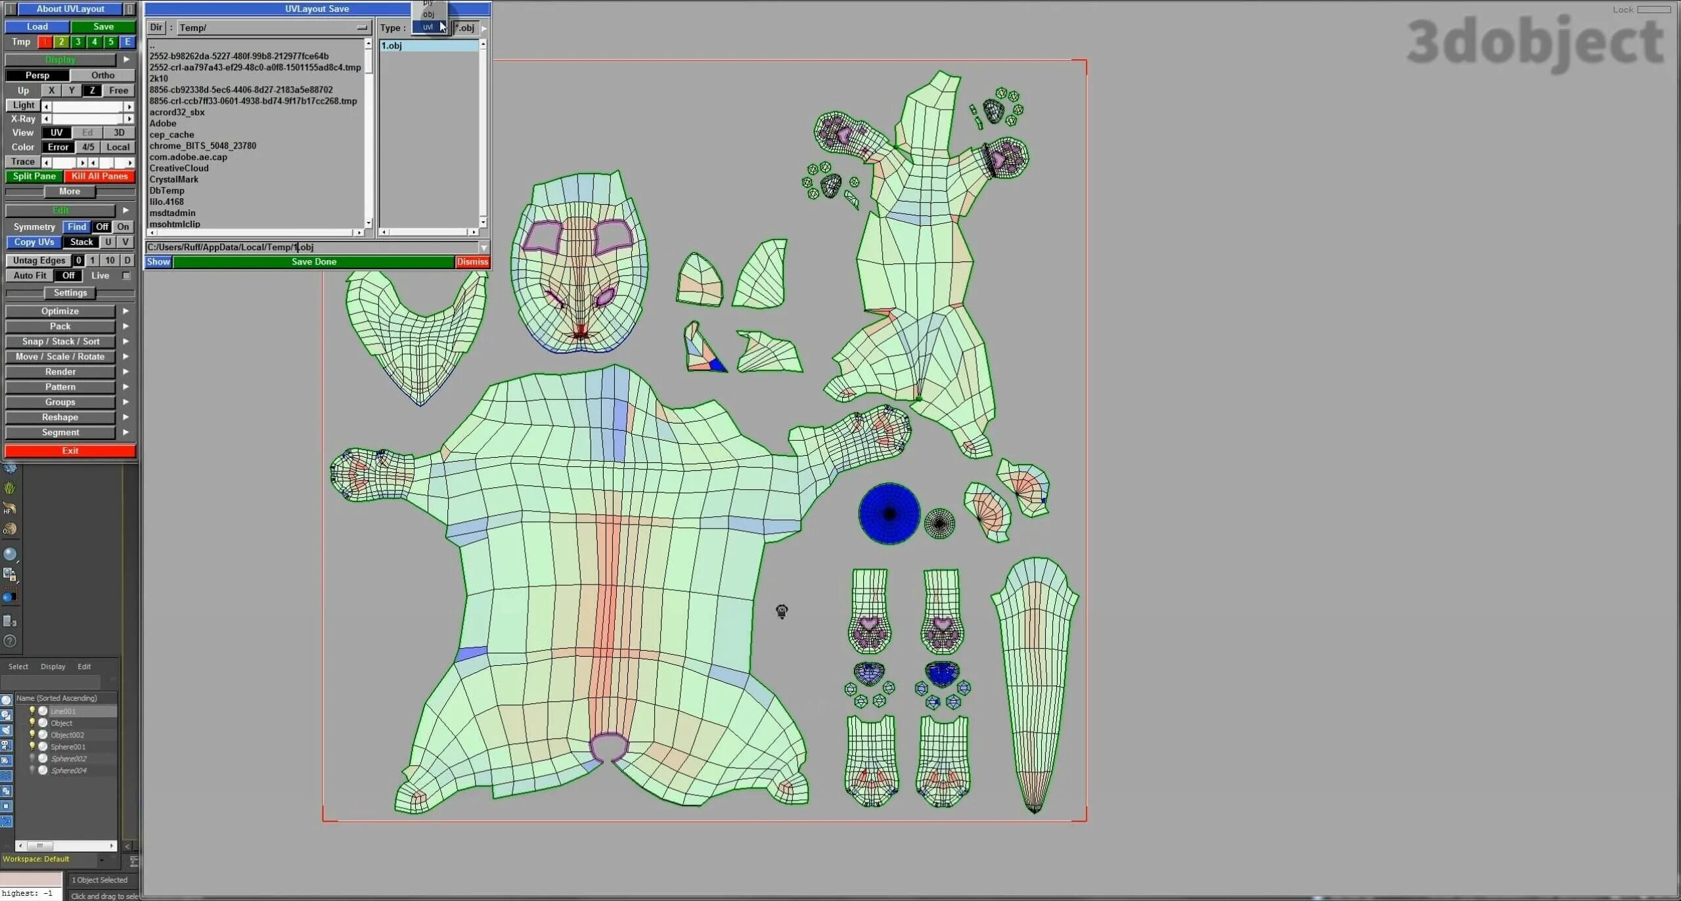Click the top geometry filter icon in explorer
1681x901 pixels.
click(x=6, y=700)
